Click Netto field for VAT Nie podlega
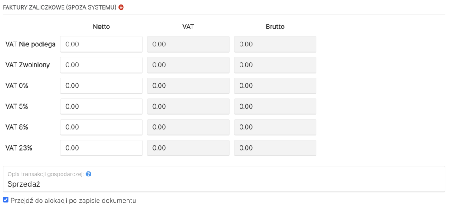Image resolution: width=450 pixels, height=208 pixels. pyautogui.click(x=101, y=44)
